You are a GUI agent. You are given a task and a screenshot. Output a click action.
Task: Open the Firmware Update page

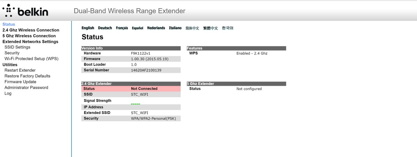[x=21, y=82]
